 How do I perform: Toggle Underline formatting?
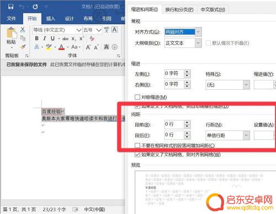click(x=52, y=39)
